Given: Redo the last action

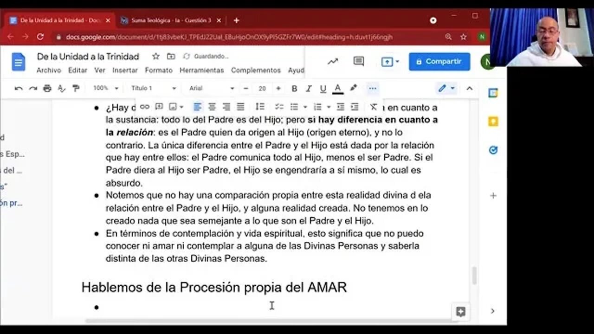Looking at the screenshot, I should pos(33,88).
